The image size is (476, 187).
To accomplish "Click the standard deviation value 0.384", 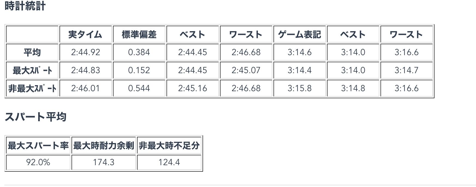I will 139,52.
